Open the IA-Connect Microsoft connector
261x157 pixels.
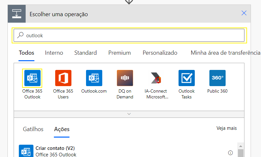click(156, 78)
